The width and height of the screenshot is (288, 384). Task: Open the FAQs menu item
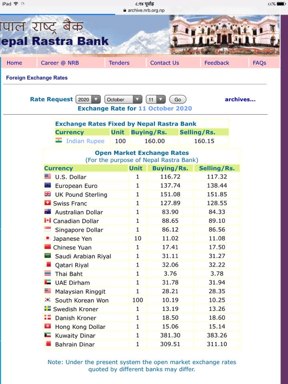pos(259,63)
